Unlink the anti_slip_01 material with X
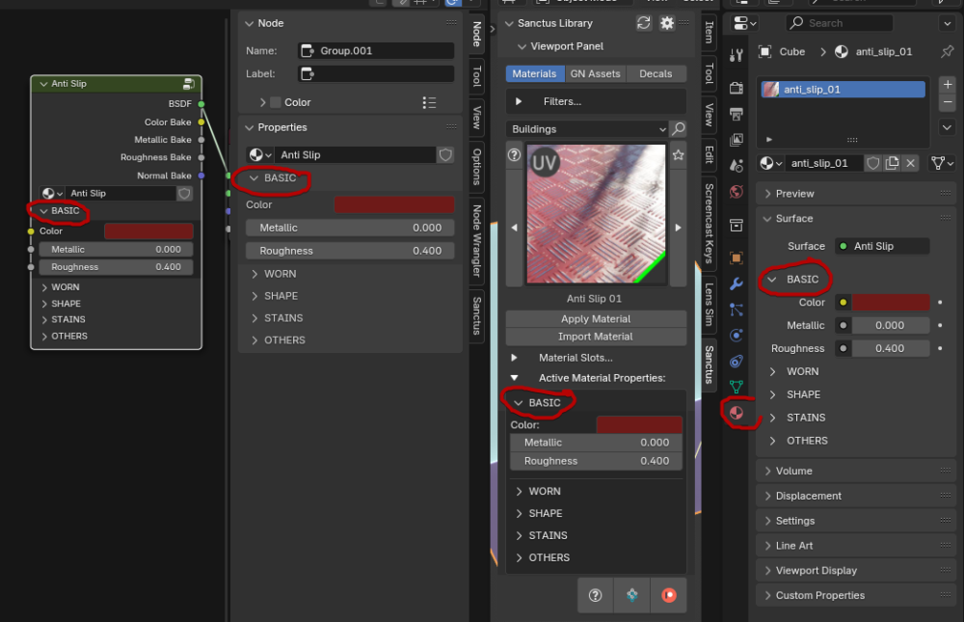964x622 pixels. click(x=911, y=163)
